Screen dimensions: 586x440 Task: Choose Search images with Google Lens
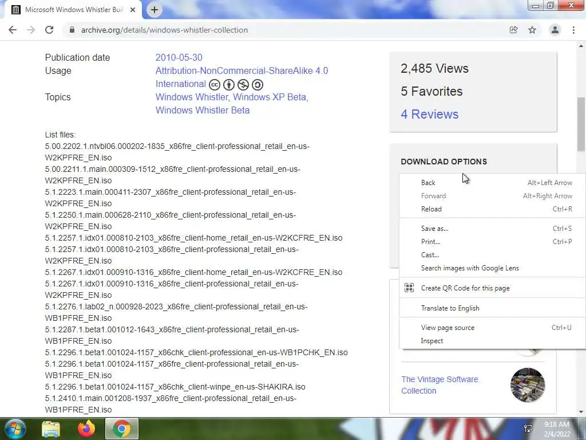(492, 268)
